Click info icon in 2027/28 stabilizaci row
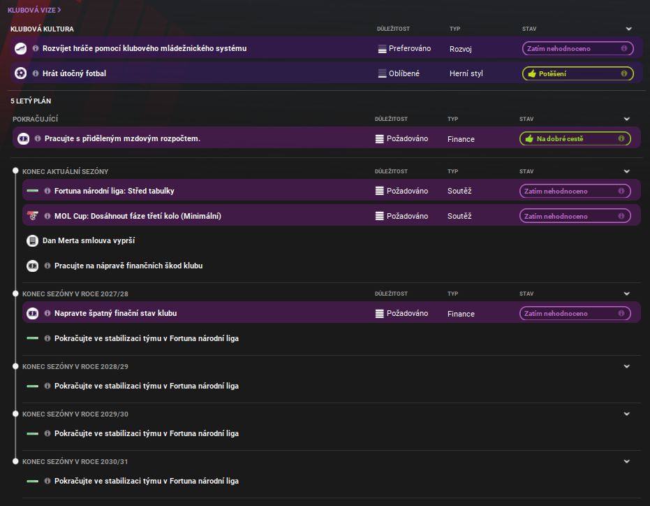 (47, 338)
